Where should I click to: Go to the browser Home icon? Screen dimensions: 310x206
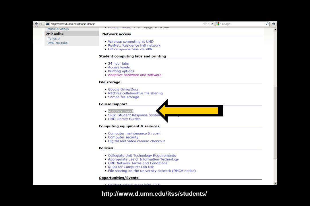[x=274, y=24]
